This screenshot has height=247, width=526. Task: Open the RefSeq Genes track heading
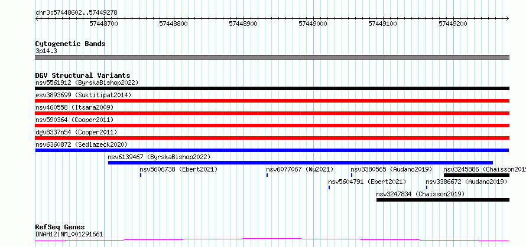pos(60,227)
